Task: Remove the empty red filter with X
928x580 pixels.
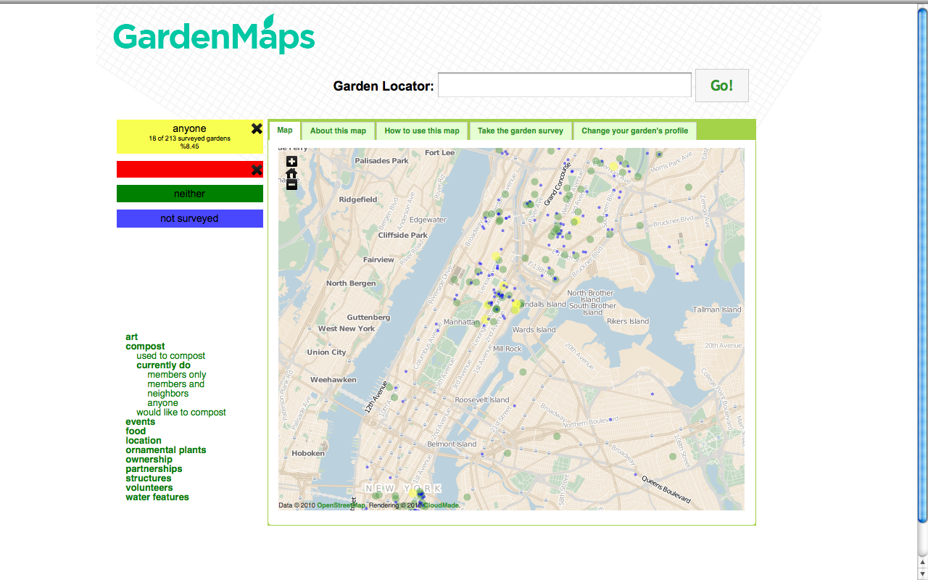Action: pos(257,170)
